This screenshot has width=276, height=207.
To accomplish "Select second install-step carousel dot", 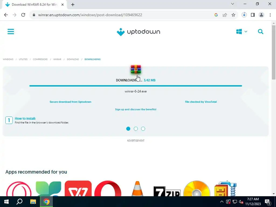I will [x=136, y=129].
